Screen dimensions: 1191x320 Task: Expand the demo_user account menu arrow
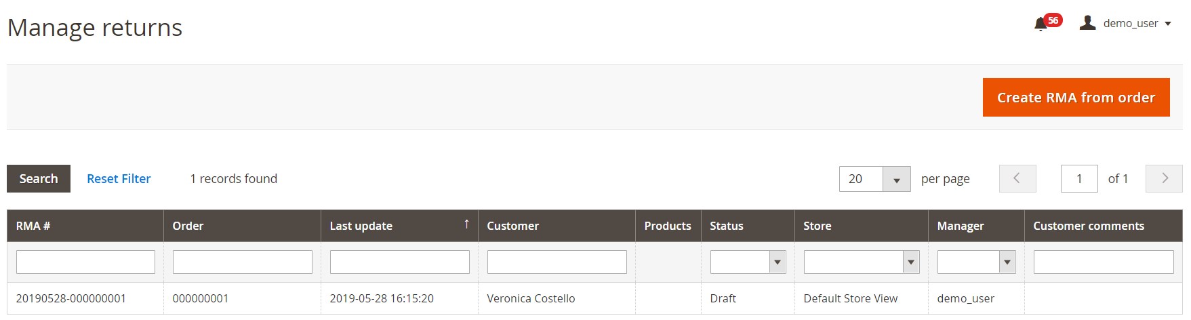click(x=1168, y=24)
